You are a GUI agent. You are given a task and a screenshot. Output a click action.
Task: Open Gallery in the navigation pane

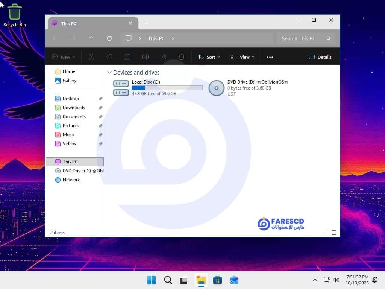(69, 81)
